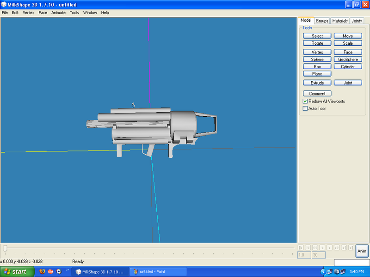Switch to untitled - Paint taskbar window

click(159, 271)
